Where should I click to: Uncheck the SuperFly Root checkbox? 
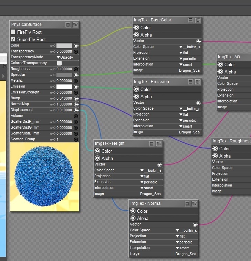(x=13, y=39)
